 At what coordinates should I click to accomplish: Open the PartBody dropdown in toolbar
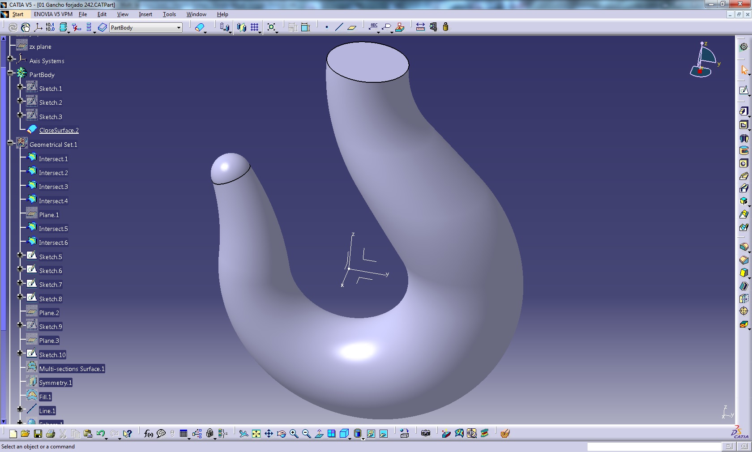click(x=179, y=28)
